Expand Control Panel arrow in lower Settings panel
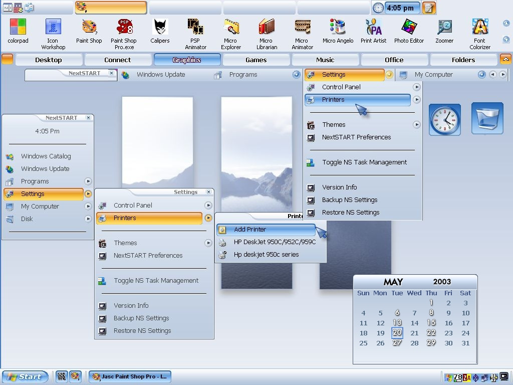This screenshot has height=385, width=513. tap(208, 205)
